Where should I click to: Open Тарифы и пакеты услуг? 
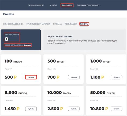click(88, 5)
